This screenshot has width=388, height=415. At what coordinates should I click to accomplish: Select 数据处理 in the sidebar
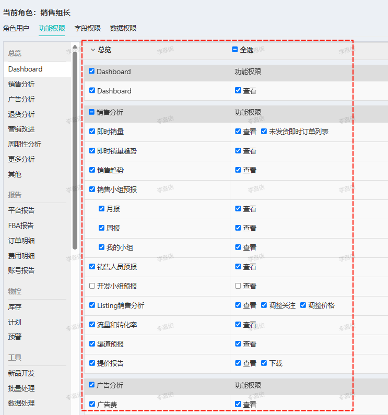(x=21, y=403)
